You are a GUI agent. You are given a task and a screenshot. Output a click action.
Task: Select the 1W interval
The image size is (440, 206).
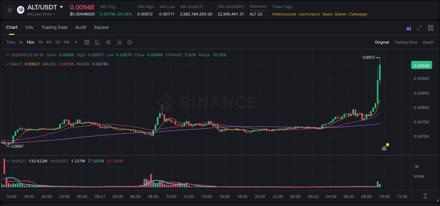[x=66, y=42]
